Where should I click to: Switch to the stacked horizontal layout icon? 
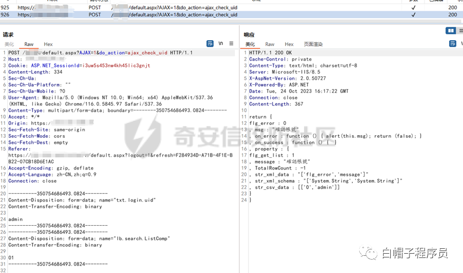460,31
